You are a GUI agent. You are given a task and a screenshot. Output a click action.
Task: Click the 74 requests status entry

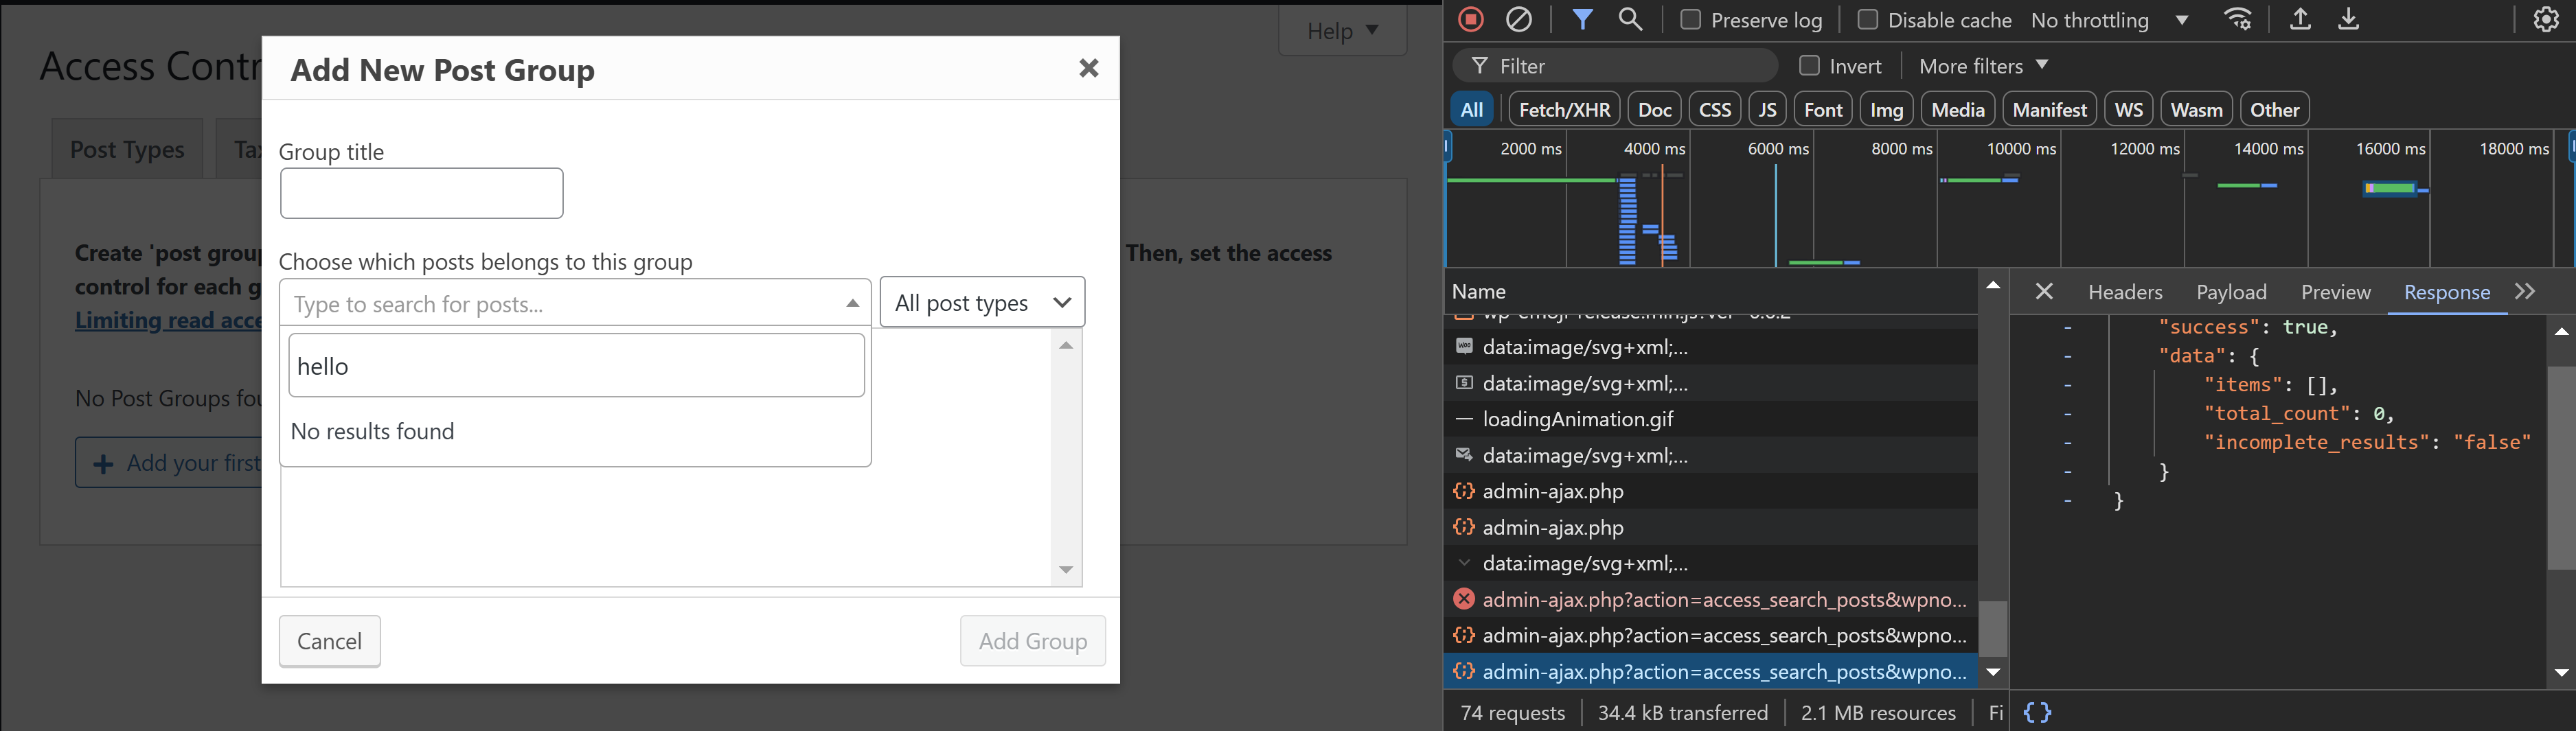pyautogui.click(x=1512, y=712)
